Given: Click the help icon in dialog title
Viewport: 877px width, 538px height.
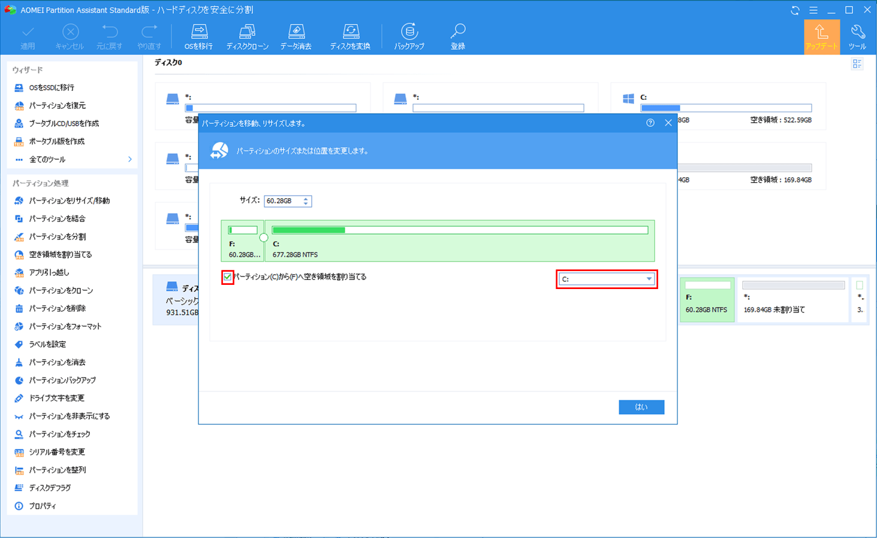Looking at the screenshot, I should click(x=650, y=123).
